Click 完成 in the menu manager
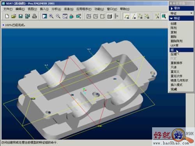 click(174, 89)
